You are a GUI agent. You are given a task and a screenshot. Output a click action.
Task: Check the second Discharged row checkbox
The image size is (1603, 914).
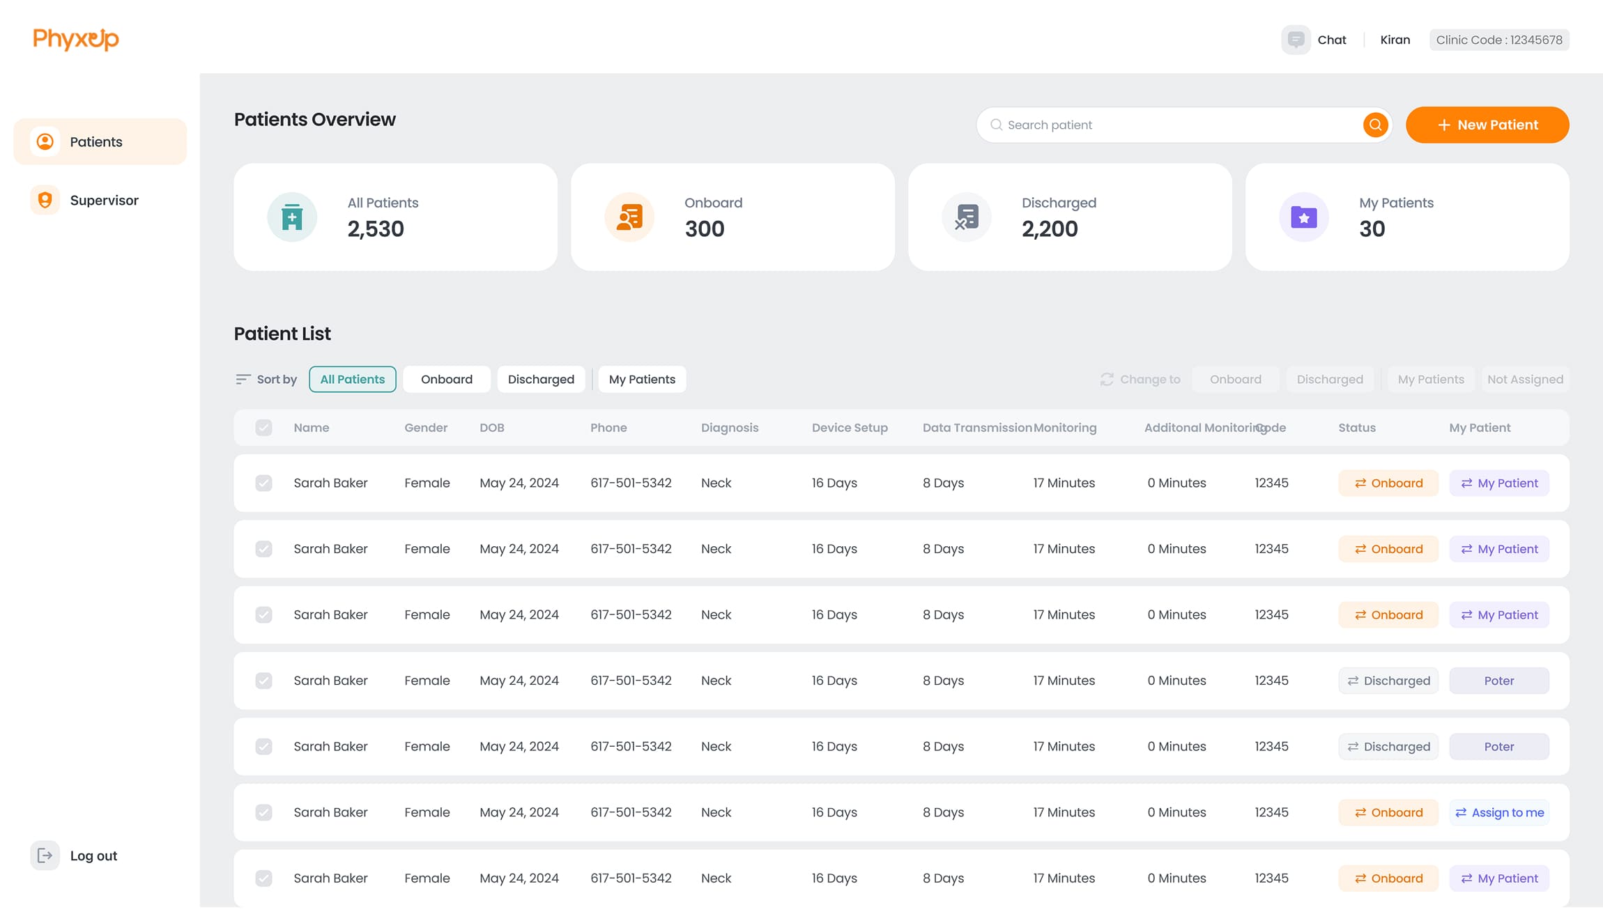coord(263,746)
